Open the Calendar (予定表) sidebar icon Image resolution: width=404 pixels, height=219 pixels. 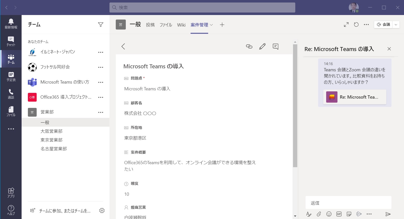point(11,76)
